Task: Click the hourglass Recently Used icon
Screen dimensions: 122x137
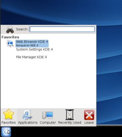Action: coord(70,115)
